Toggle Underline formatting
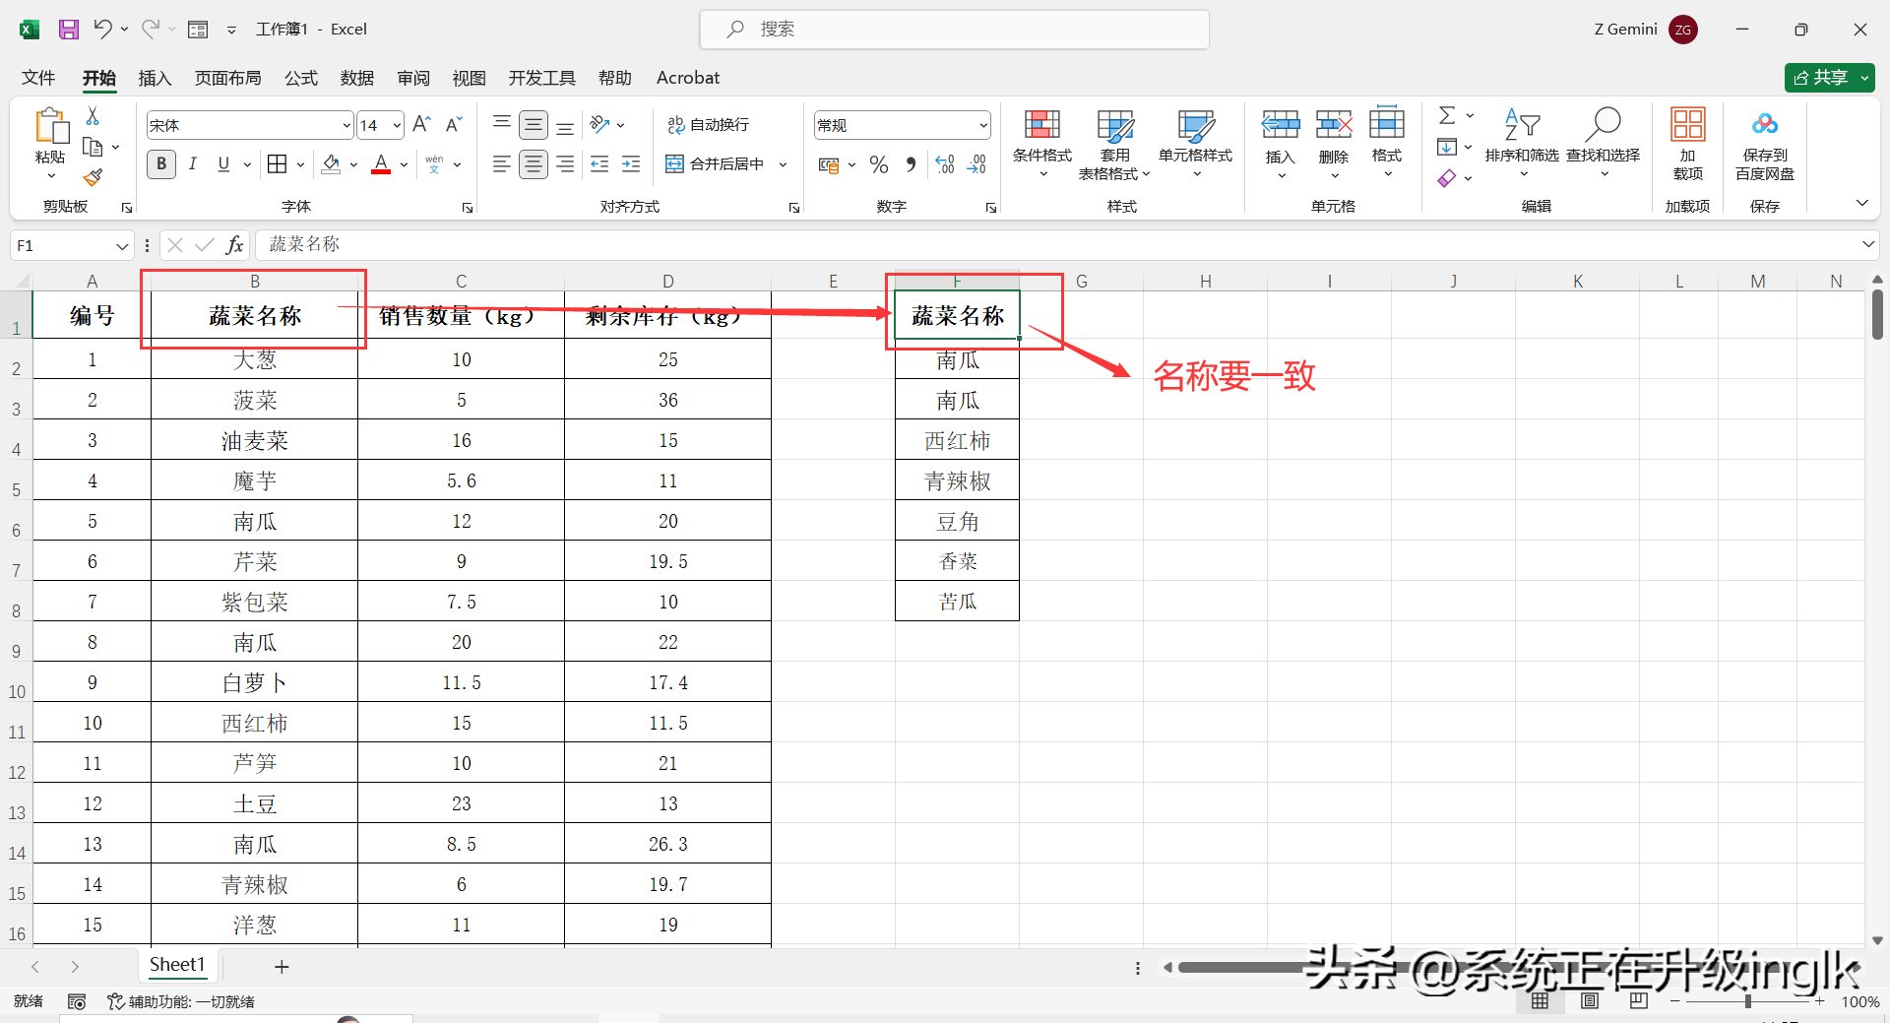The height and width of the screenshot is (1023, 1890). pos(223,164)
